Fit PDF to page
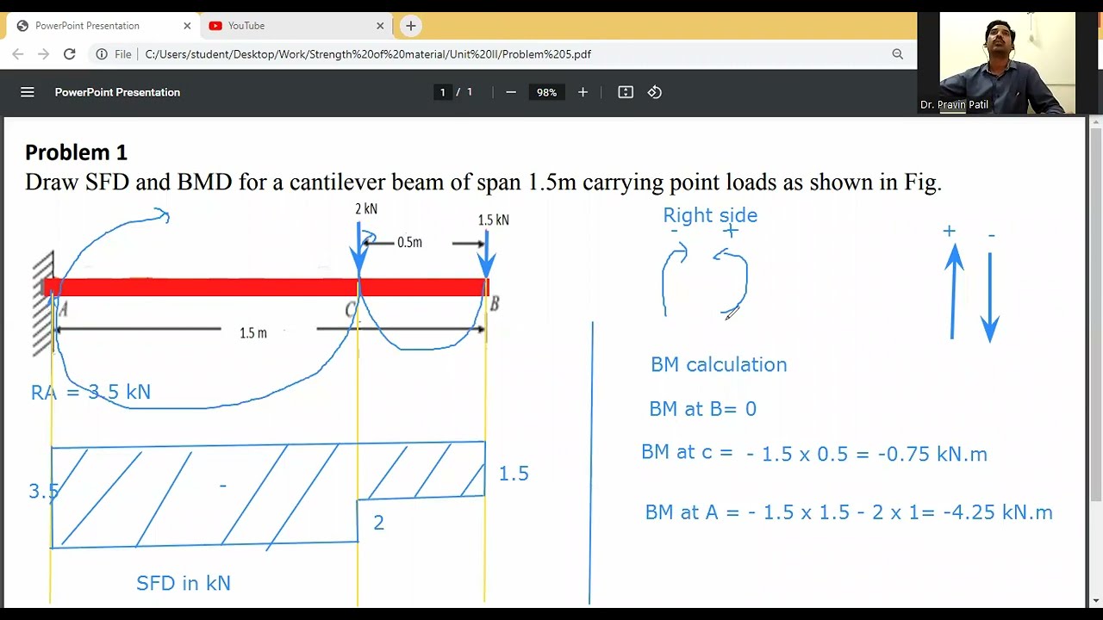 coord(626,92)
